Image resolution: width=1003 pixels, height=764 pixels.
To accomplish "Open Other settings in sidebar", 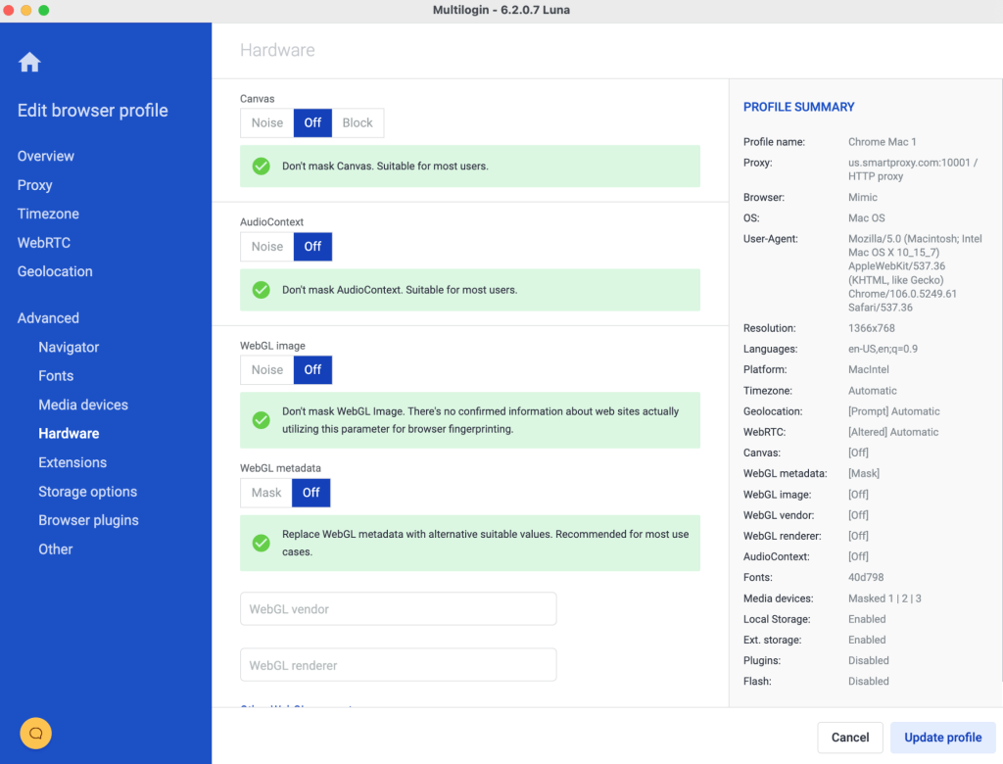I will (56, 549).
